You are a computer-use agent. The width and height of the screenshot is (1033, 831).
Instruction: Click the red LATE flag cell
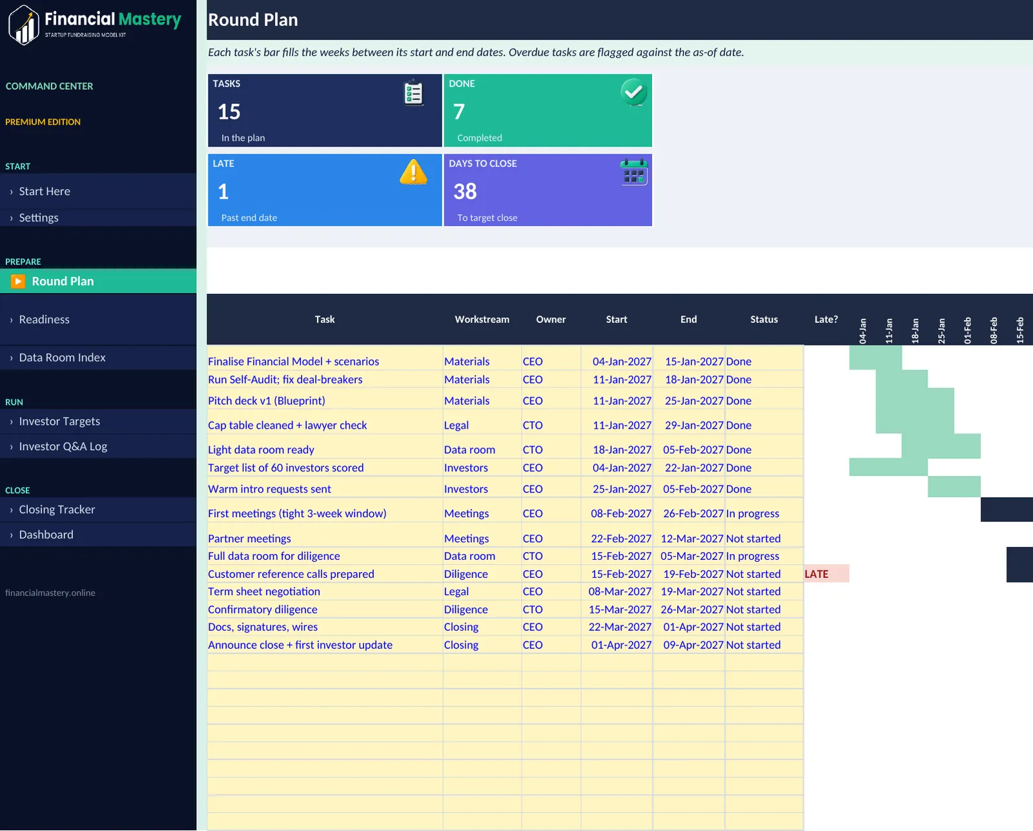pos(826,574)
